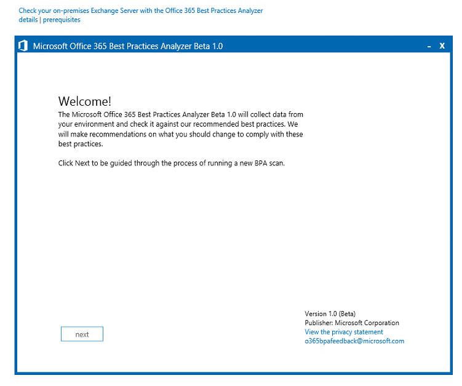
Task: Click the Publisher: Microsoft Corporation label
Action: (351, 323)
